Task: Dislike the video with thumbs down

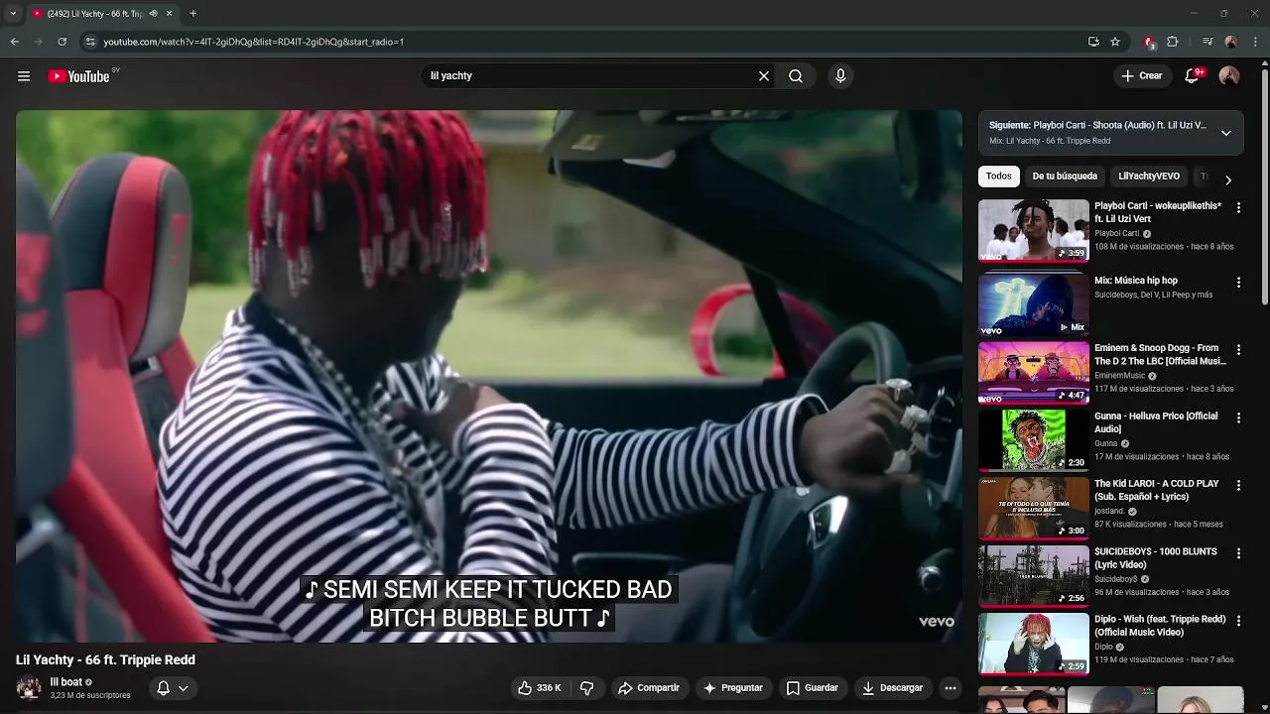Action: tap(586, 688)
